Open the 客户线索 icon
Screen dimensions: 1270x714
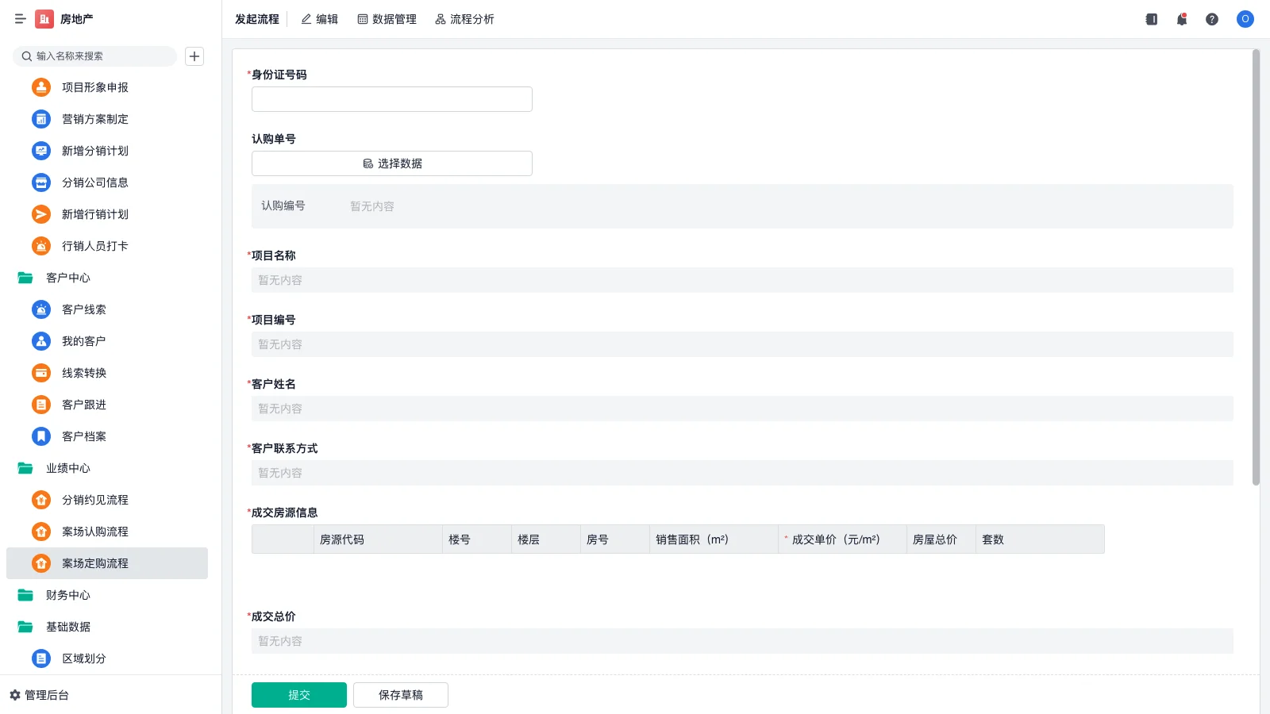pos(41,309)
